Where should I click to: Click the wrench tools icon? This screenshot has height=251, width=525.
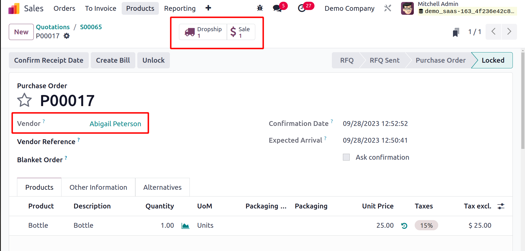[388, 8]
